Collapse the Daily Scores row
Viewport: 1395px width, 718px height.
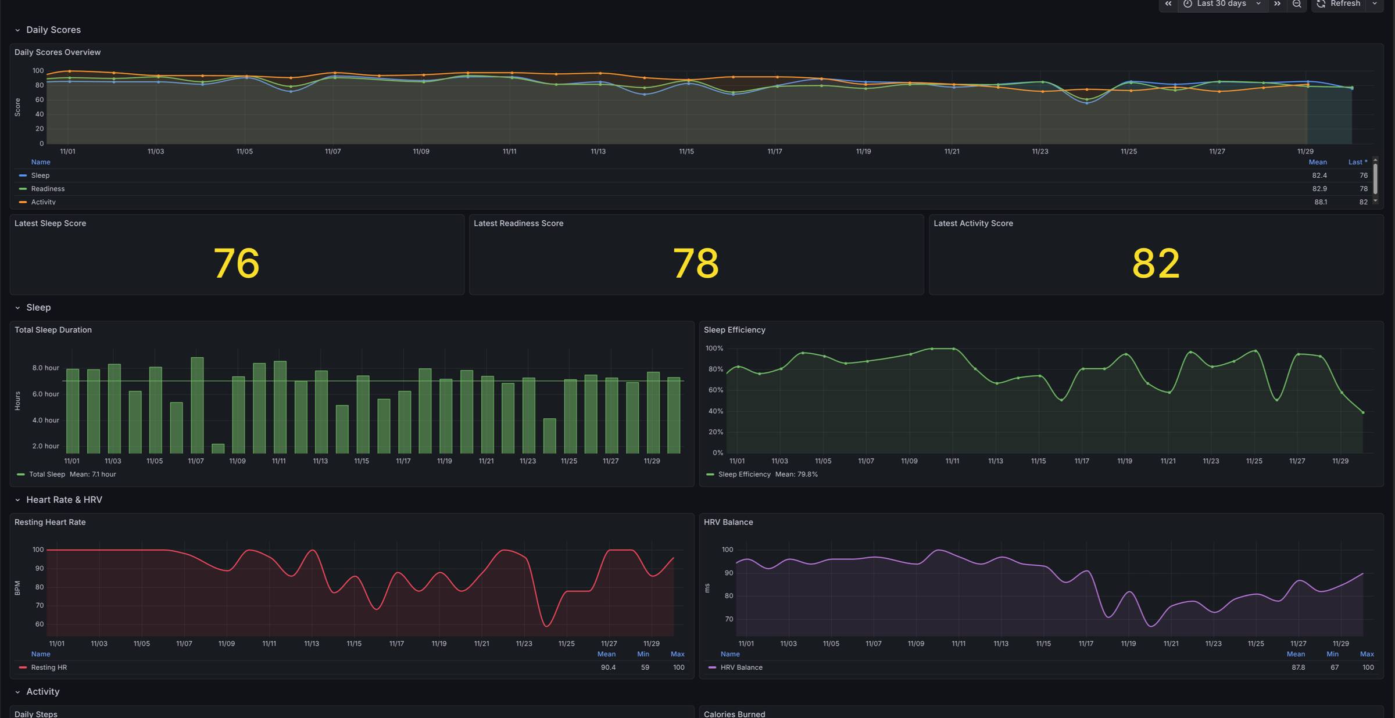(x=53, y=30)
